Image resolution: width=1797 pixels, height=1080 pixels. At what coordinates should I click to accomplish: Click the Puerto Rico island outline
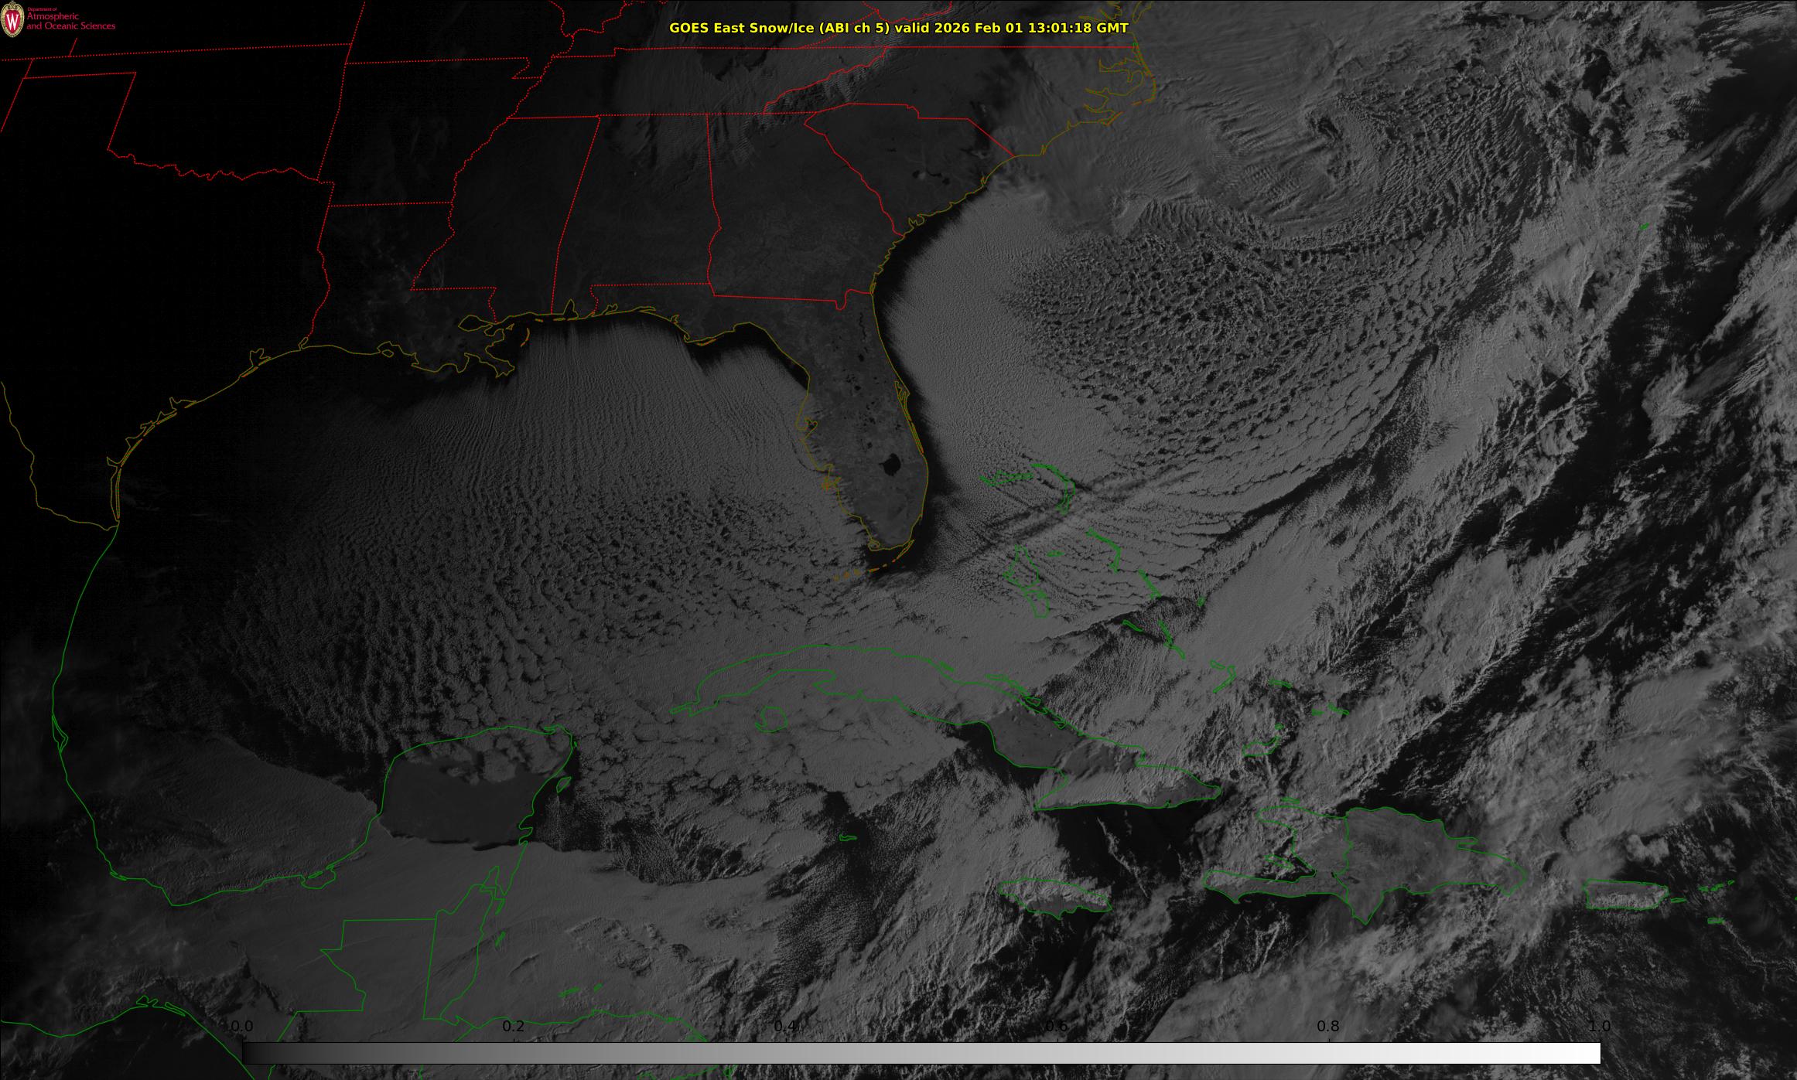point(1627,894)
